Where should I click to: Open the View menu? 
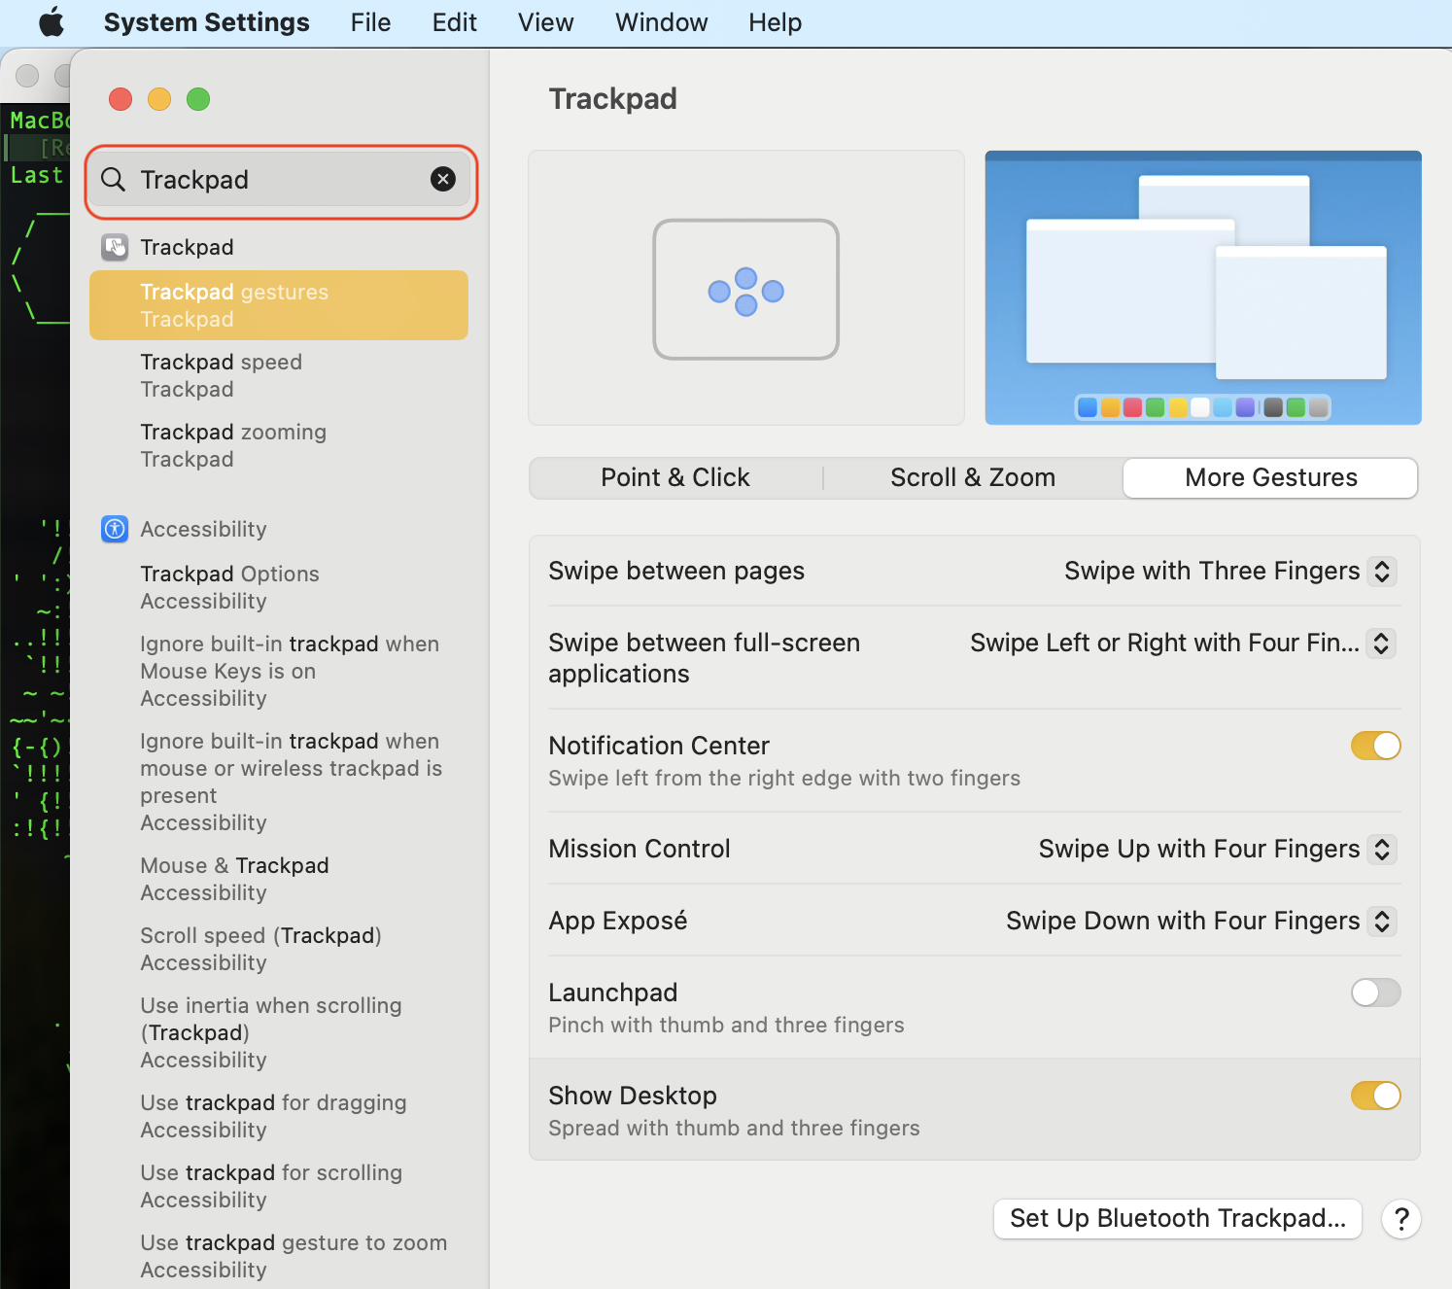click(x=546, y=22)
